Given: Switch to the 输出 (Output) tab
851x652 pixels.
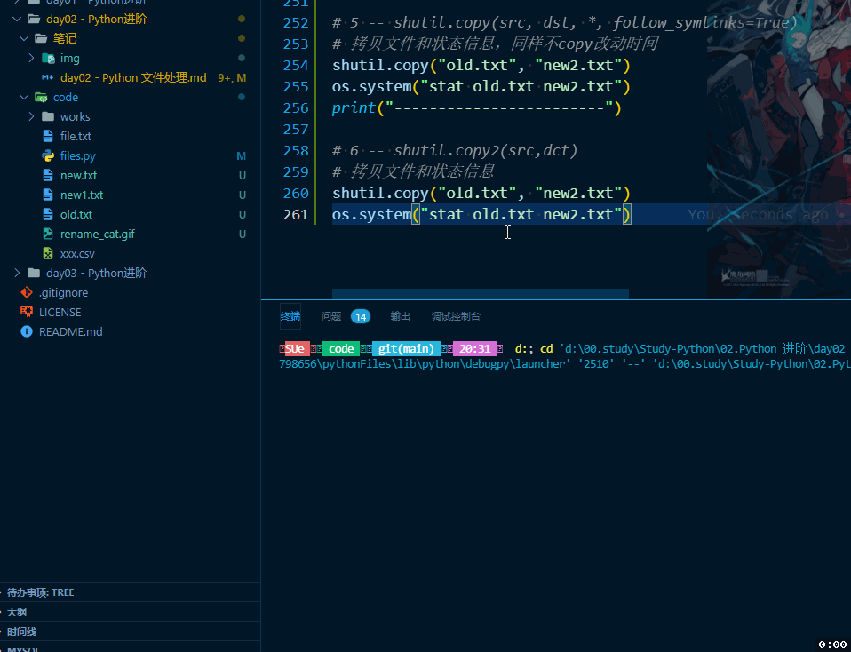Looking at the screenshot, I should pos(399,316).
